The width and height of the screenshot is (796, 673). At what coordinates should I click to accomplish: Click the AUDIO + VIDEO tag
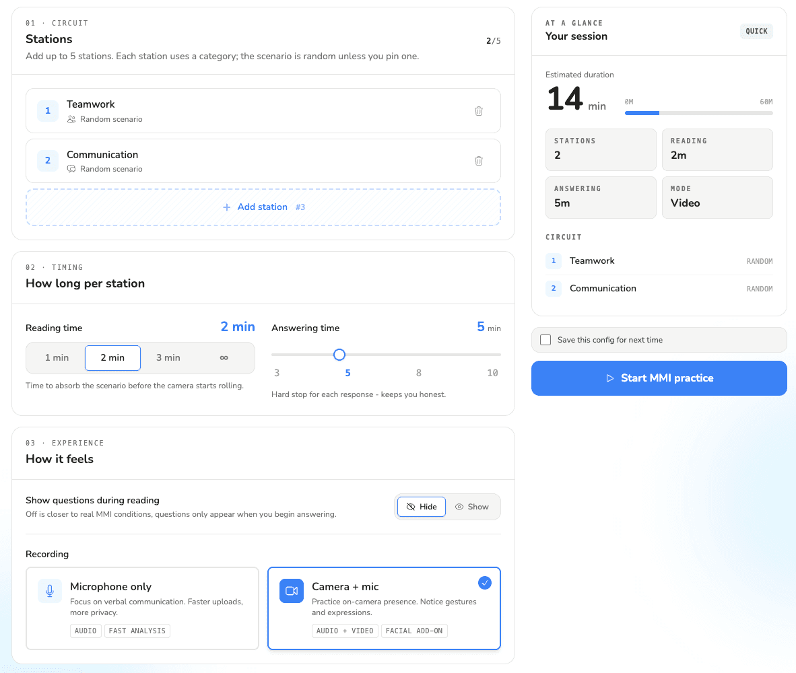click(x=345, y=631)
